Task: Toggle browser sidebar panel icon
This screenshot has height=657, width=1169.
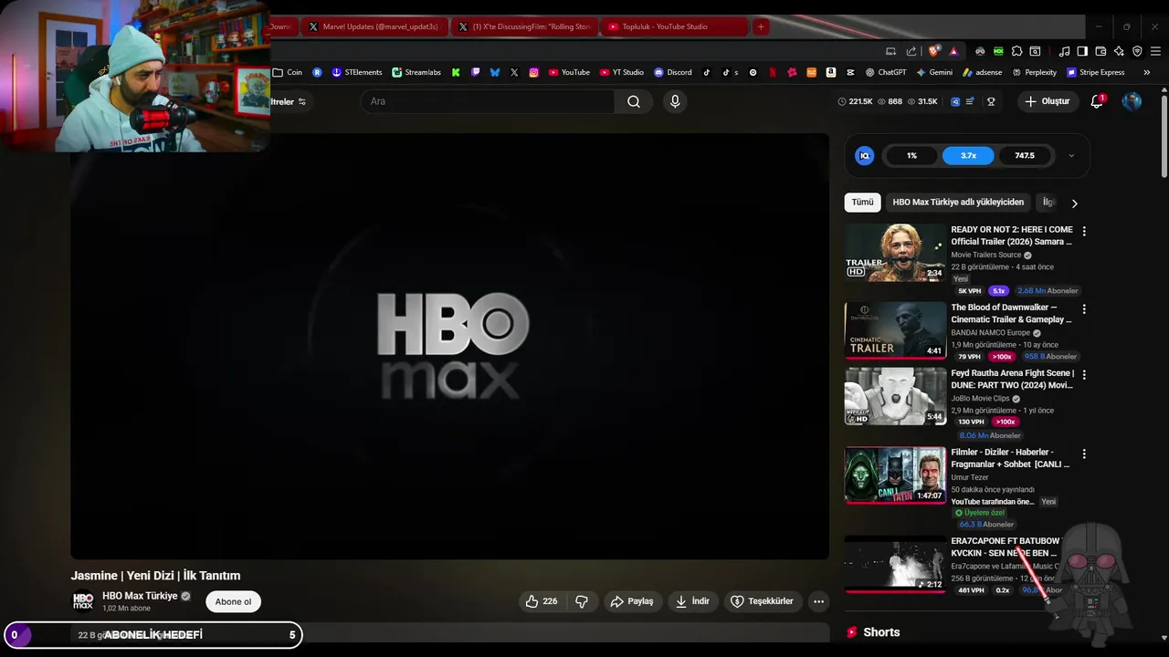Action: [x=1082, y=51]
